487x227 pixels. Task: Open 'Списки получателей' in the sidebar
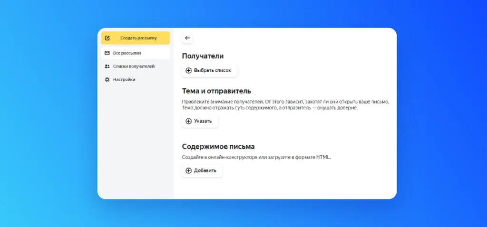tap(136, 66)
